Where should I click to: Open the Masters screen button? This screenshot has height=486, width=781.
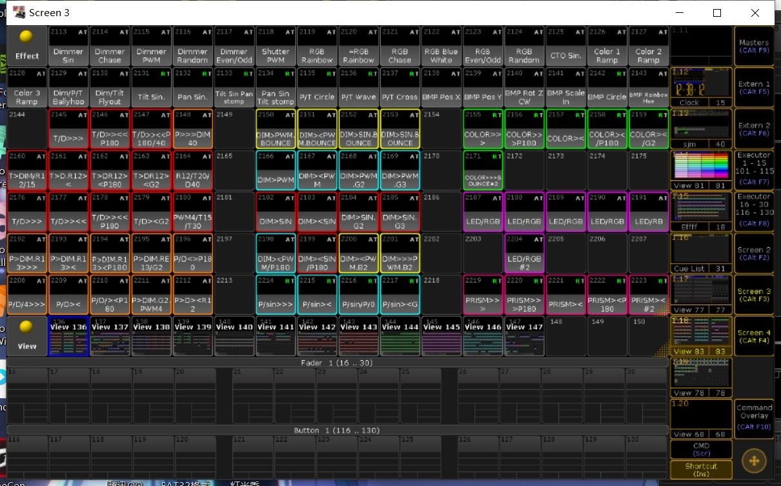(754, 46)
